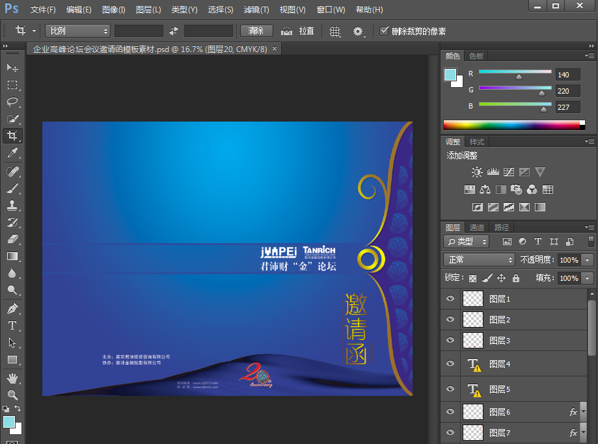
Task: Expand effects on 图层6
Action: (583, 411)
